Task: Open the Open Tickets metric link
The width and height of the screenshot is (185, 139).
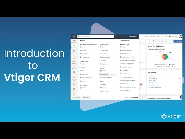Action: point(152,81)
